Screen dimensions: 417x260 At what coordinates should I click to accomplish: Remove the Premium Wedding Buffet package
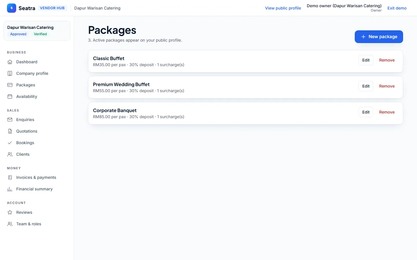(x=387, y=86)
